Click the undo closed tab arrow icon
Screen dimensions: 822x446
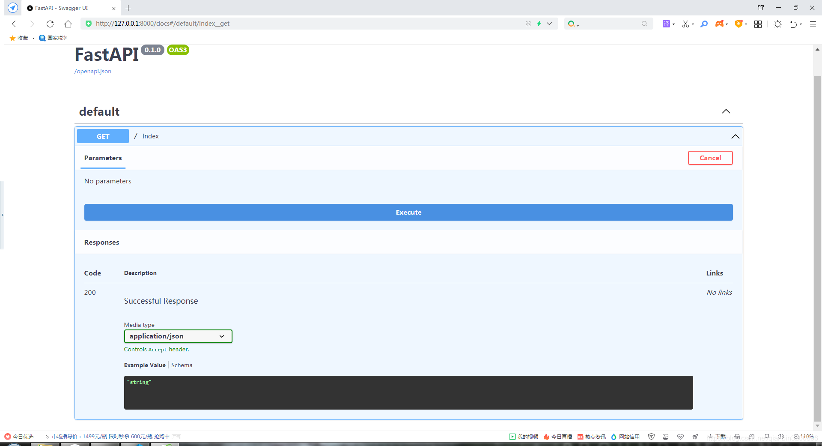pyautogui.click(x=793, y=24)
